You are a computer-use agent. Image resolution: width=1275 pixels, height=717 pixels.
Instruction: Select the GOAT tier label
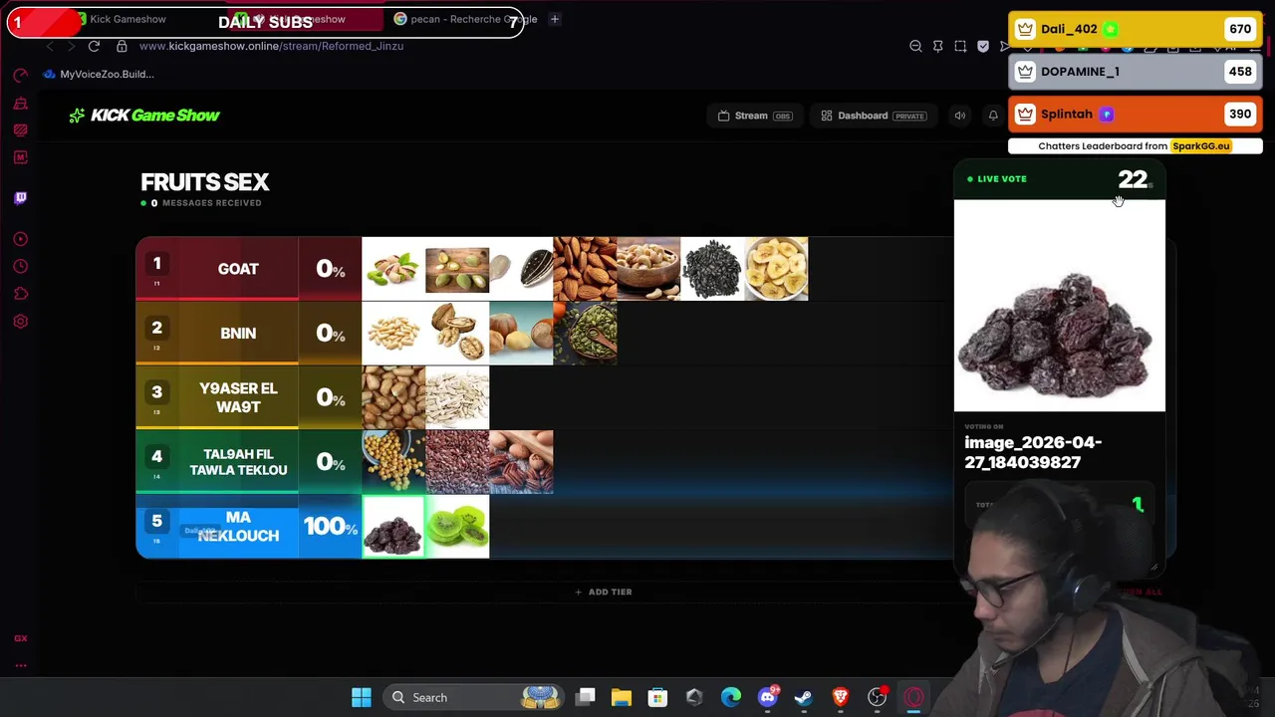pos(238,269)
